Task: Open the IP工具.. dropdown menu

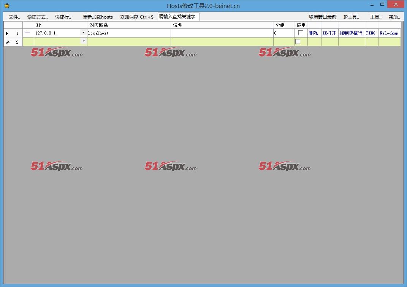Action: [351, 17]
